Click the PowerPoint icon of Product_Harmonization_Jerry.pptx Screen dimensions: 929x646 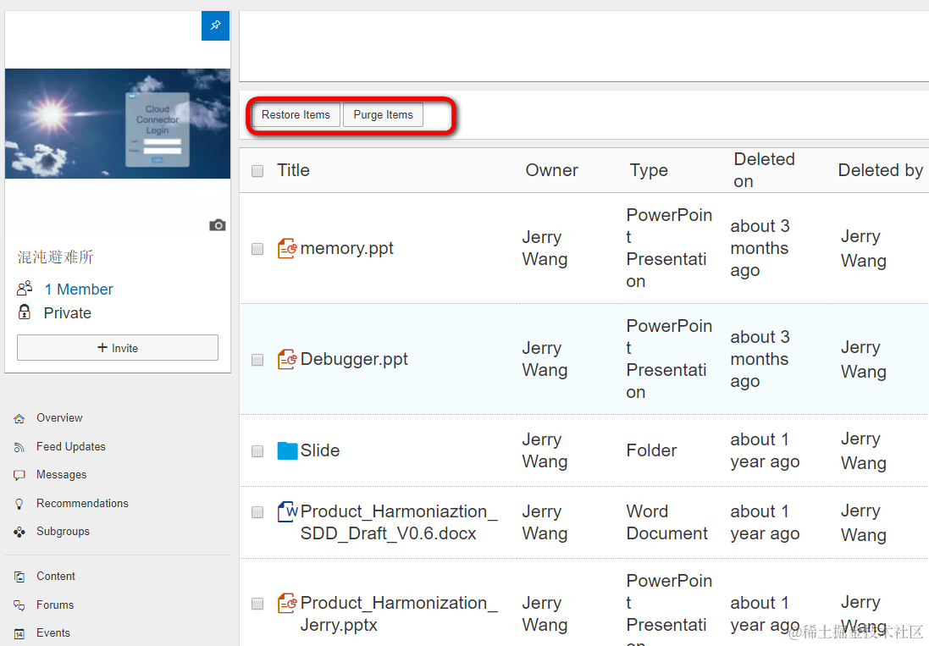click(287, 604)
